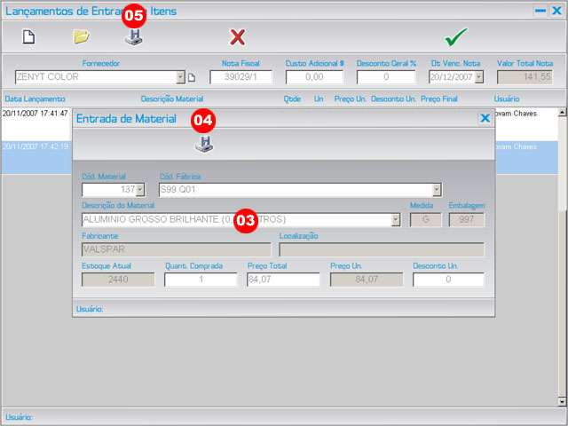Close the Entrada de Material dialog
Screen dimensions: 568x426
point(485,118)
